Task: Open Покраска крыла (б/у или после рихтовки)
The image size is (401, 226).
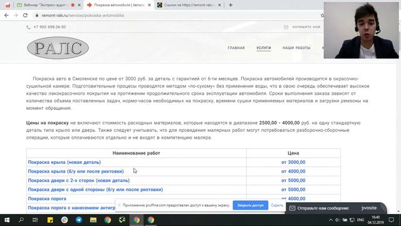Action: pos(76,171)
